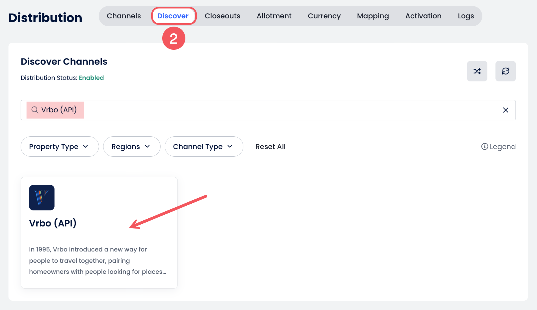
Task: Open the Closeouts tab
Action: pos(222,16)
